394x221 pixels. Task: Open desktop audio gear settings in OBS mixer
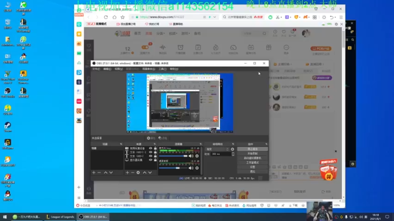click(x=197, y=168)
